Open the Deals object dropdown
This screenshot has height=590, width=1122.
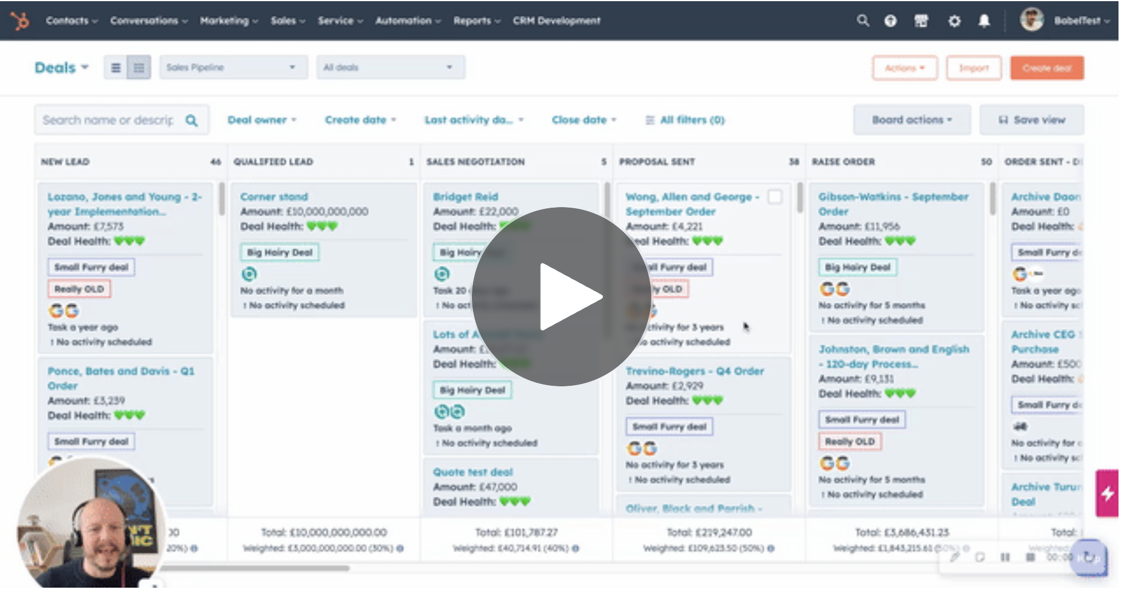(62, 67)
